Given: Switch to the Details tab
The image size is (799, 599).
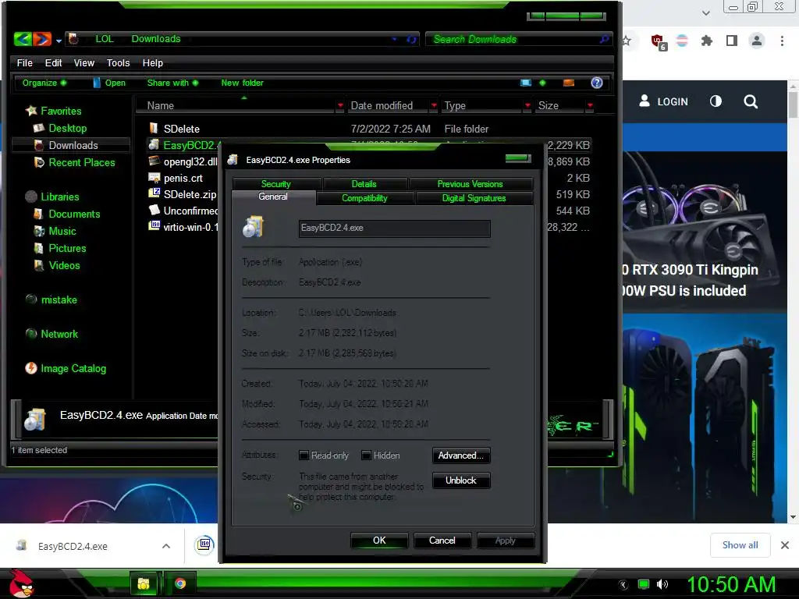Looking at the screenshot, I should coord(364,184).
